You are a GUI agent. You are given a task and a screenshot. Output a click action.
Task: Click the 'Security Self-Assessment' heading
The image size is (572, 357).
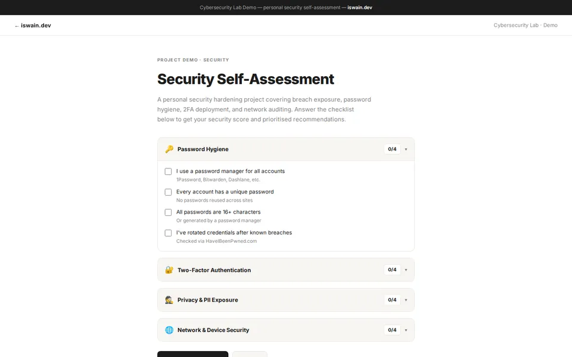click(x=245, y=79)
